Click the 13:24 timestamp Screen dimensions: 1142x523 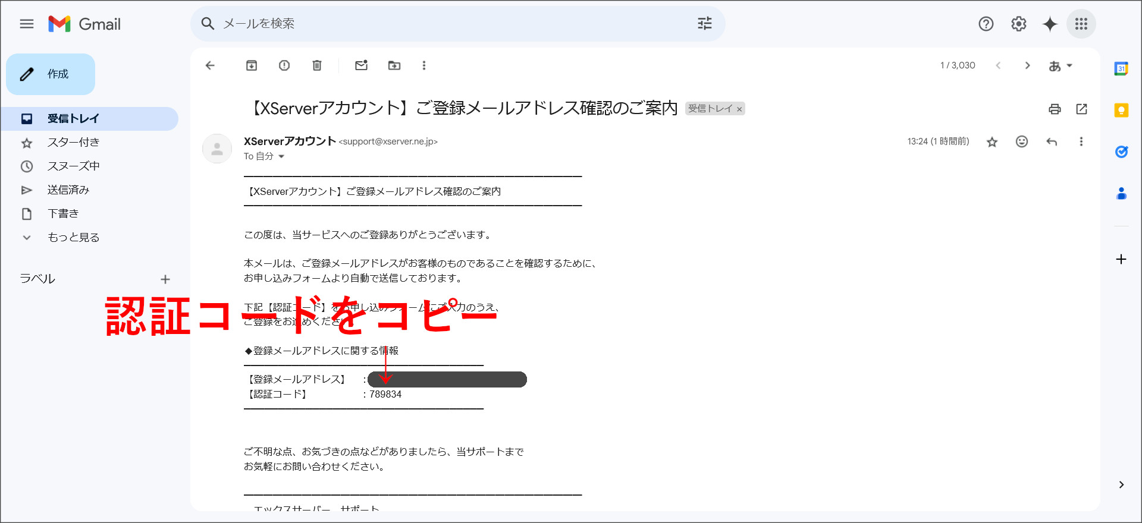coord(938,141)
